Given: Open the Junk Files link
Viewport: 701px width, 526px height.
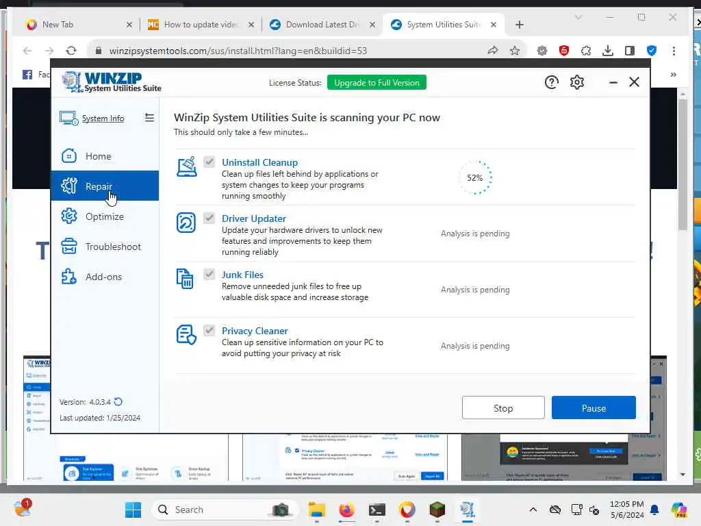Looking at the screenshot, I should click(x=242, y=275).
